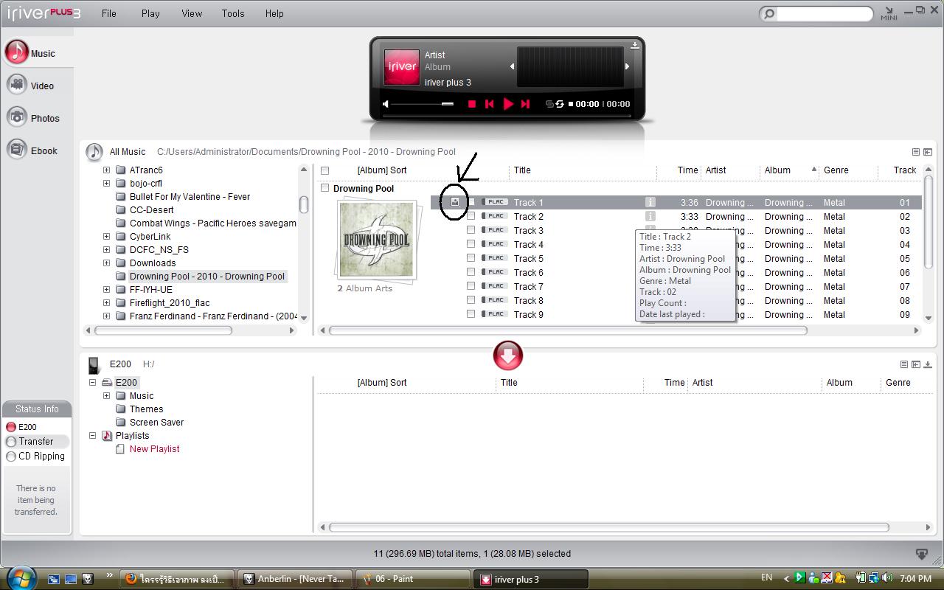
Task: Skip to next track in player
Action: pyautogui.click(x=525, y=104)
